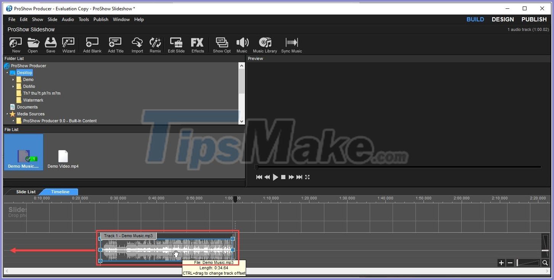This screenshot has height=280, width=554.
Task: Open the Music Library
Action: pyautogui.click(x=265, y=45)
